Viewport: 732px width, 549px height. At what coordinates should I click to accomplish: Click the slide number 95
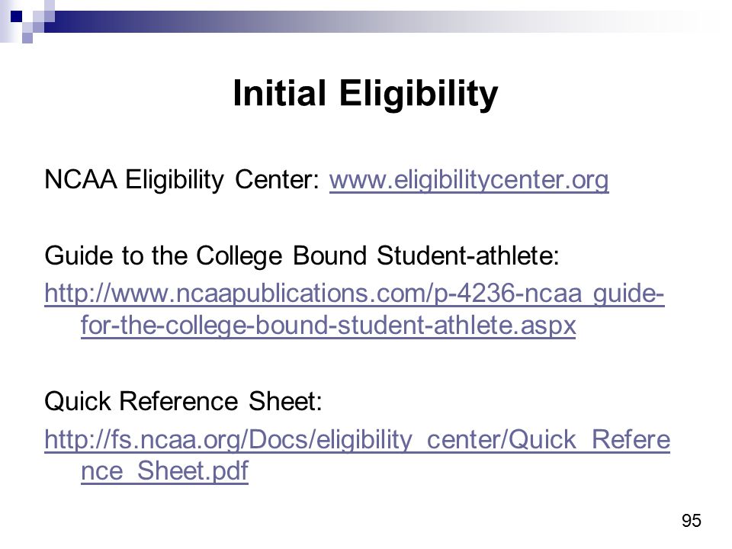pos(692,521)
